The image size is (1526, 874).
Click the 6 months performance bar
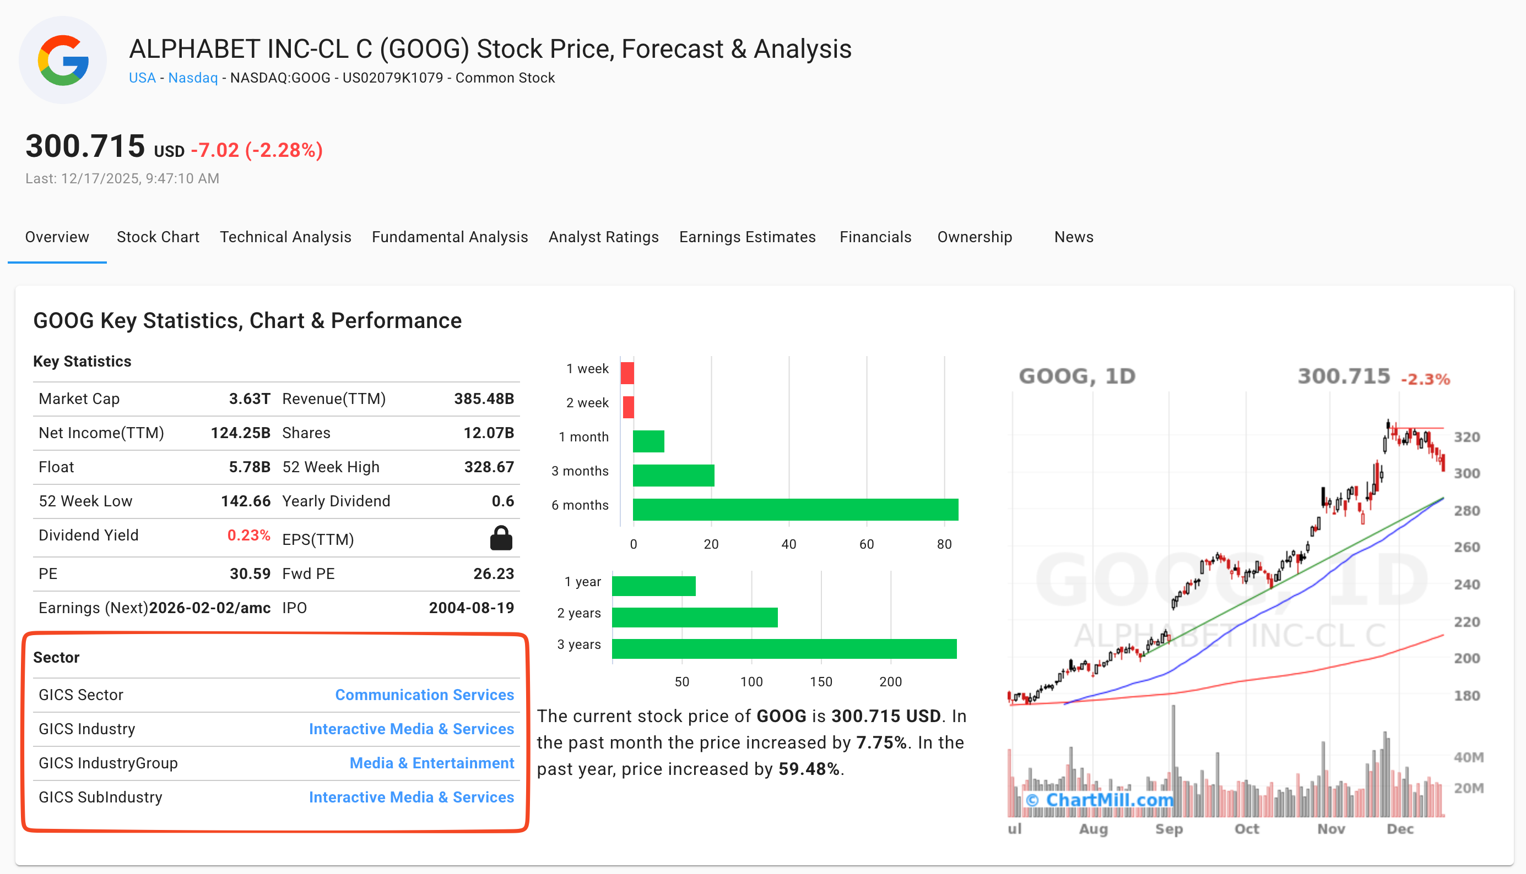click(795, 509)
